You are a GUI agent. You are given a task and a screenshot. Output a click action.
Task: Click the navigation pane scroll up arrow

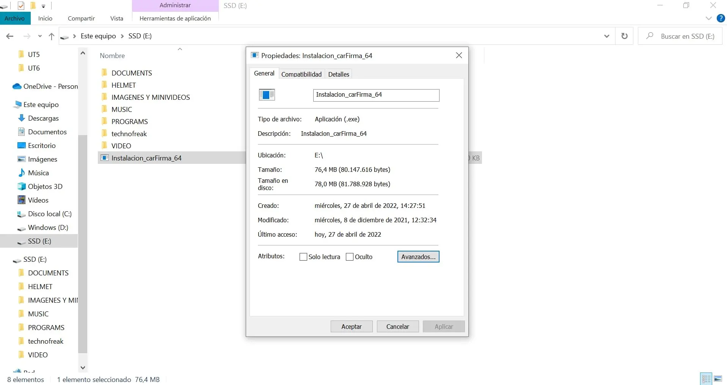83,53
